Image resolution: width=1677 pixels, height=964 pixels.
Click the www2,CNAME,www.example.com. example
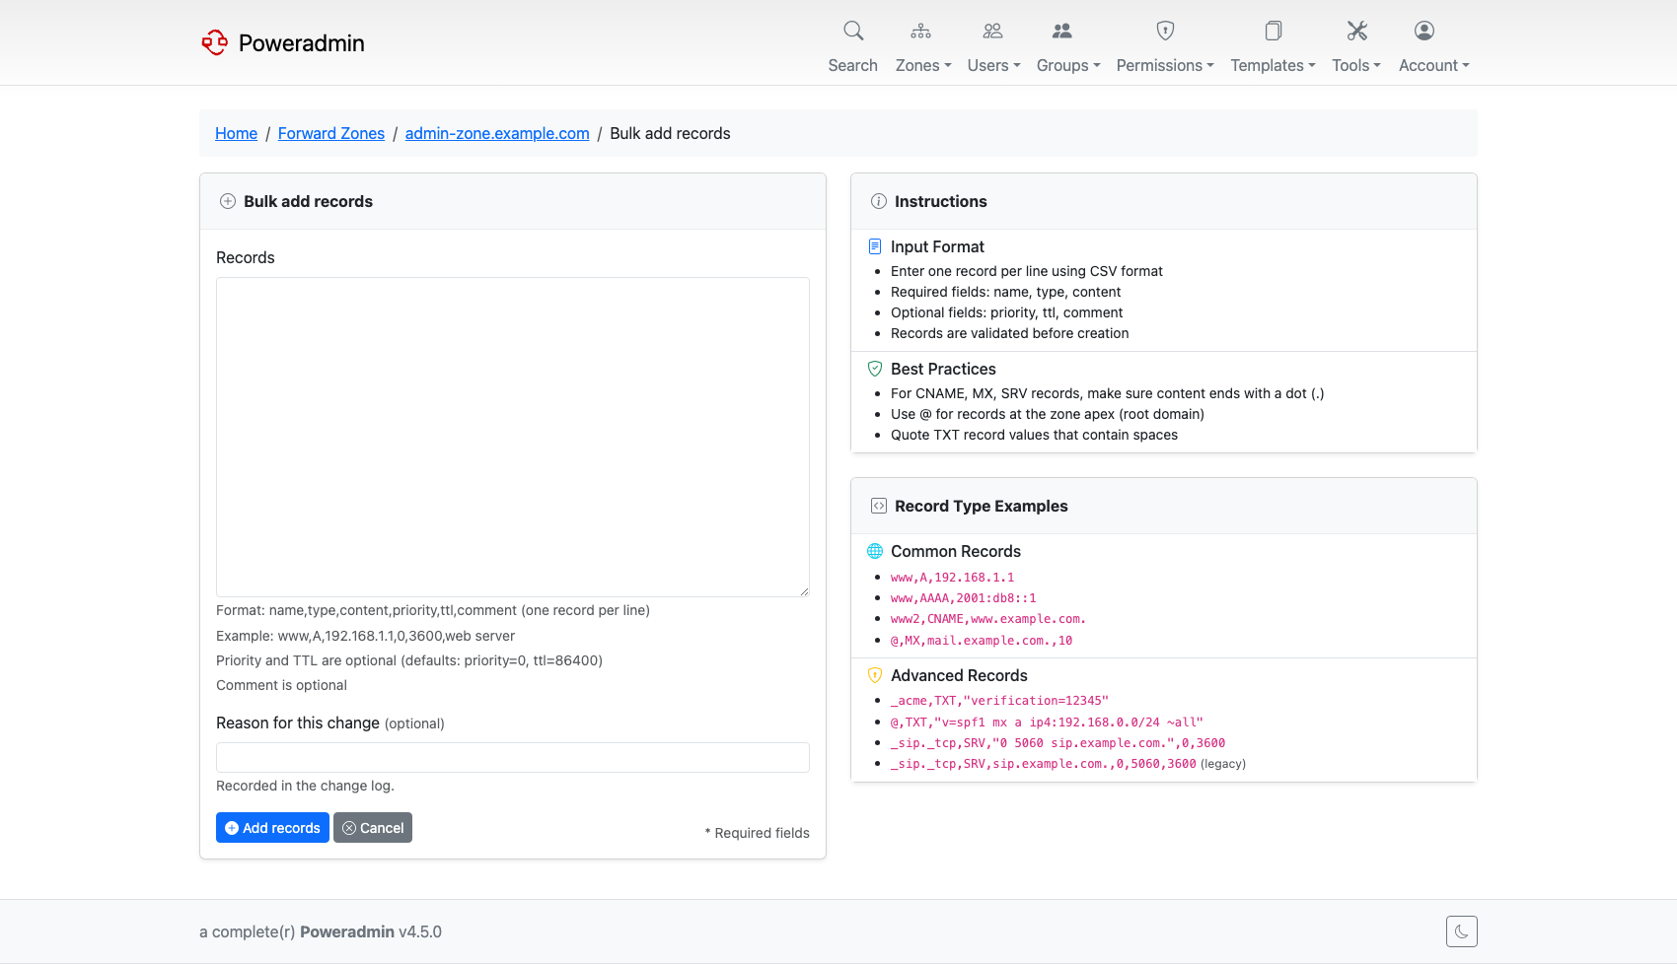click(x=987, y=619)
